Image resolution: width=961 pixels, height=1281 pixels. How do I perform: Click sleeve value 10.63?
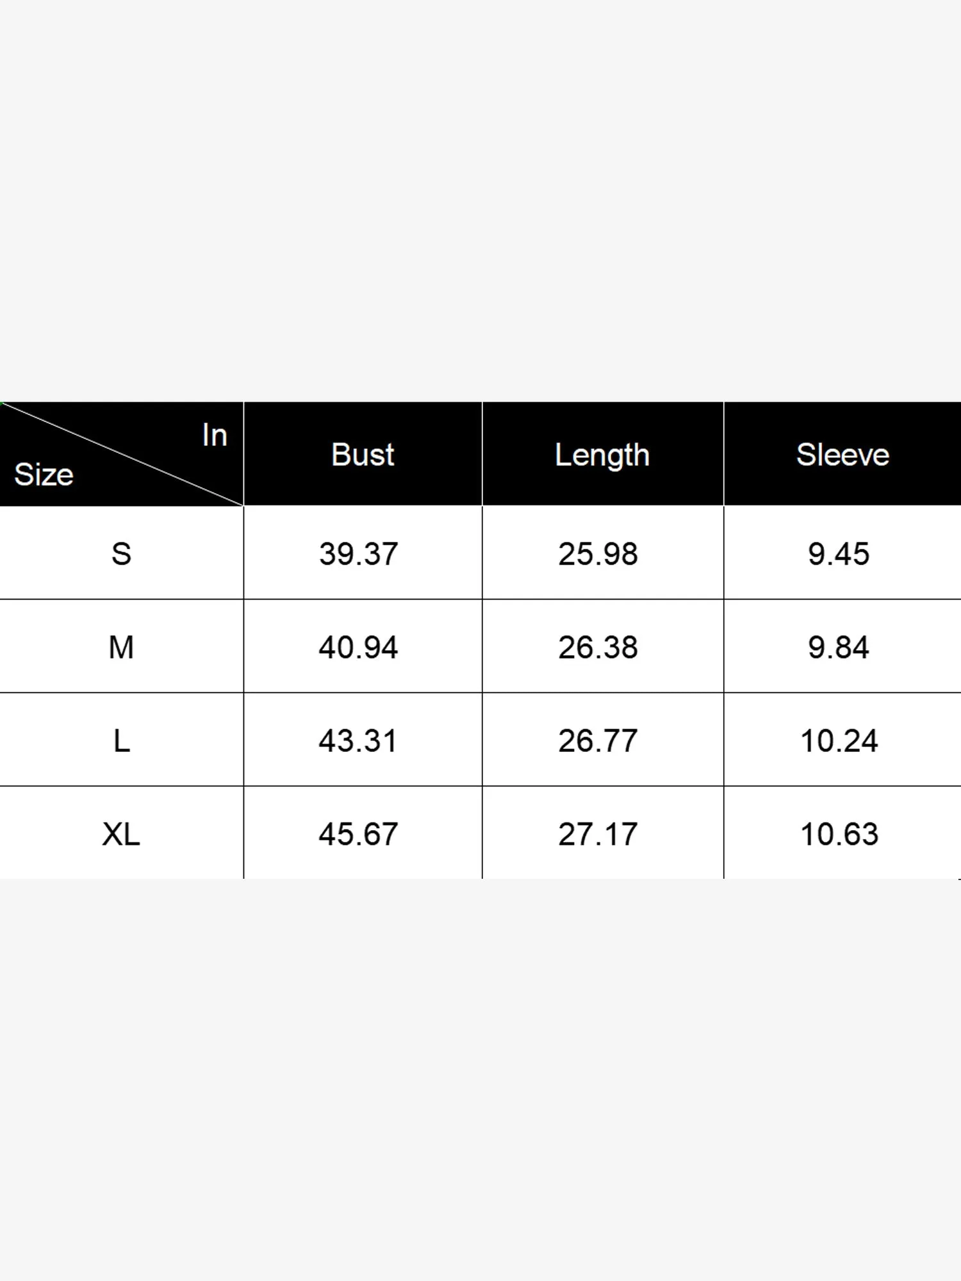coord(839,835)
